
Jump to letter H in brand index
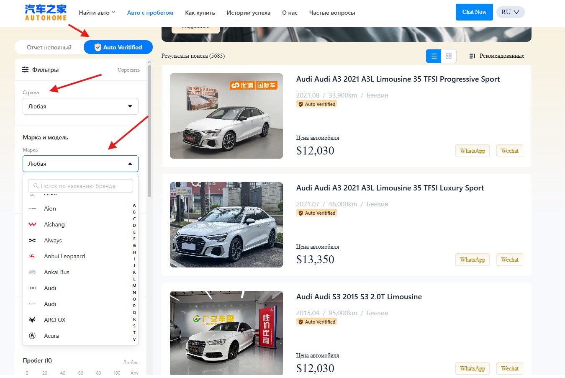(x=134, y=252)
